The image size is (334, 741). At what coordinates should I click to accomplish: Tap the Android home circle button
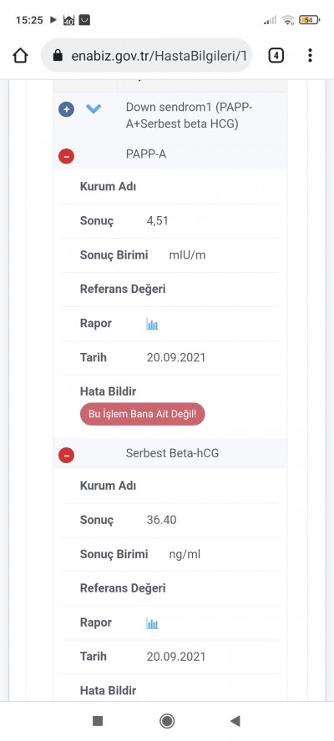tap(167, 721)
